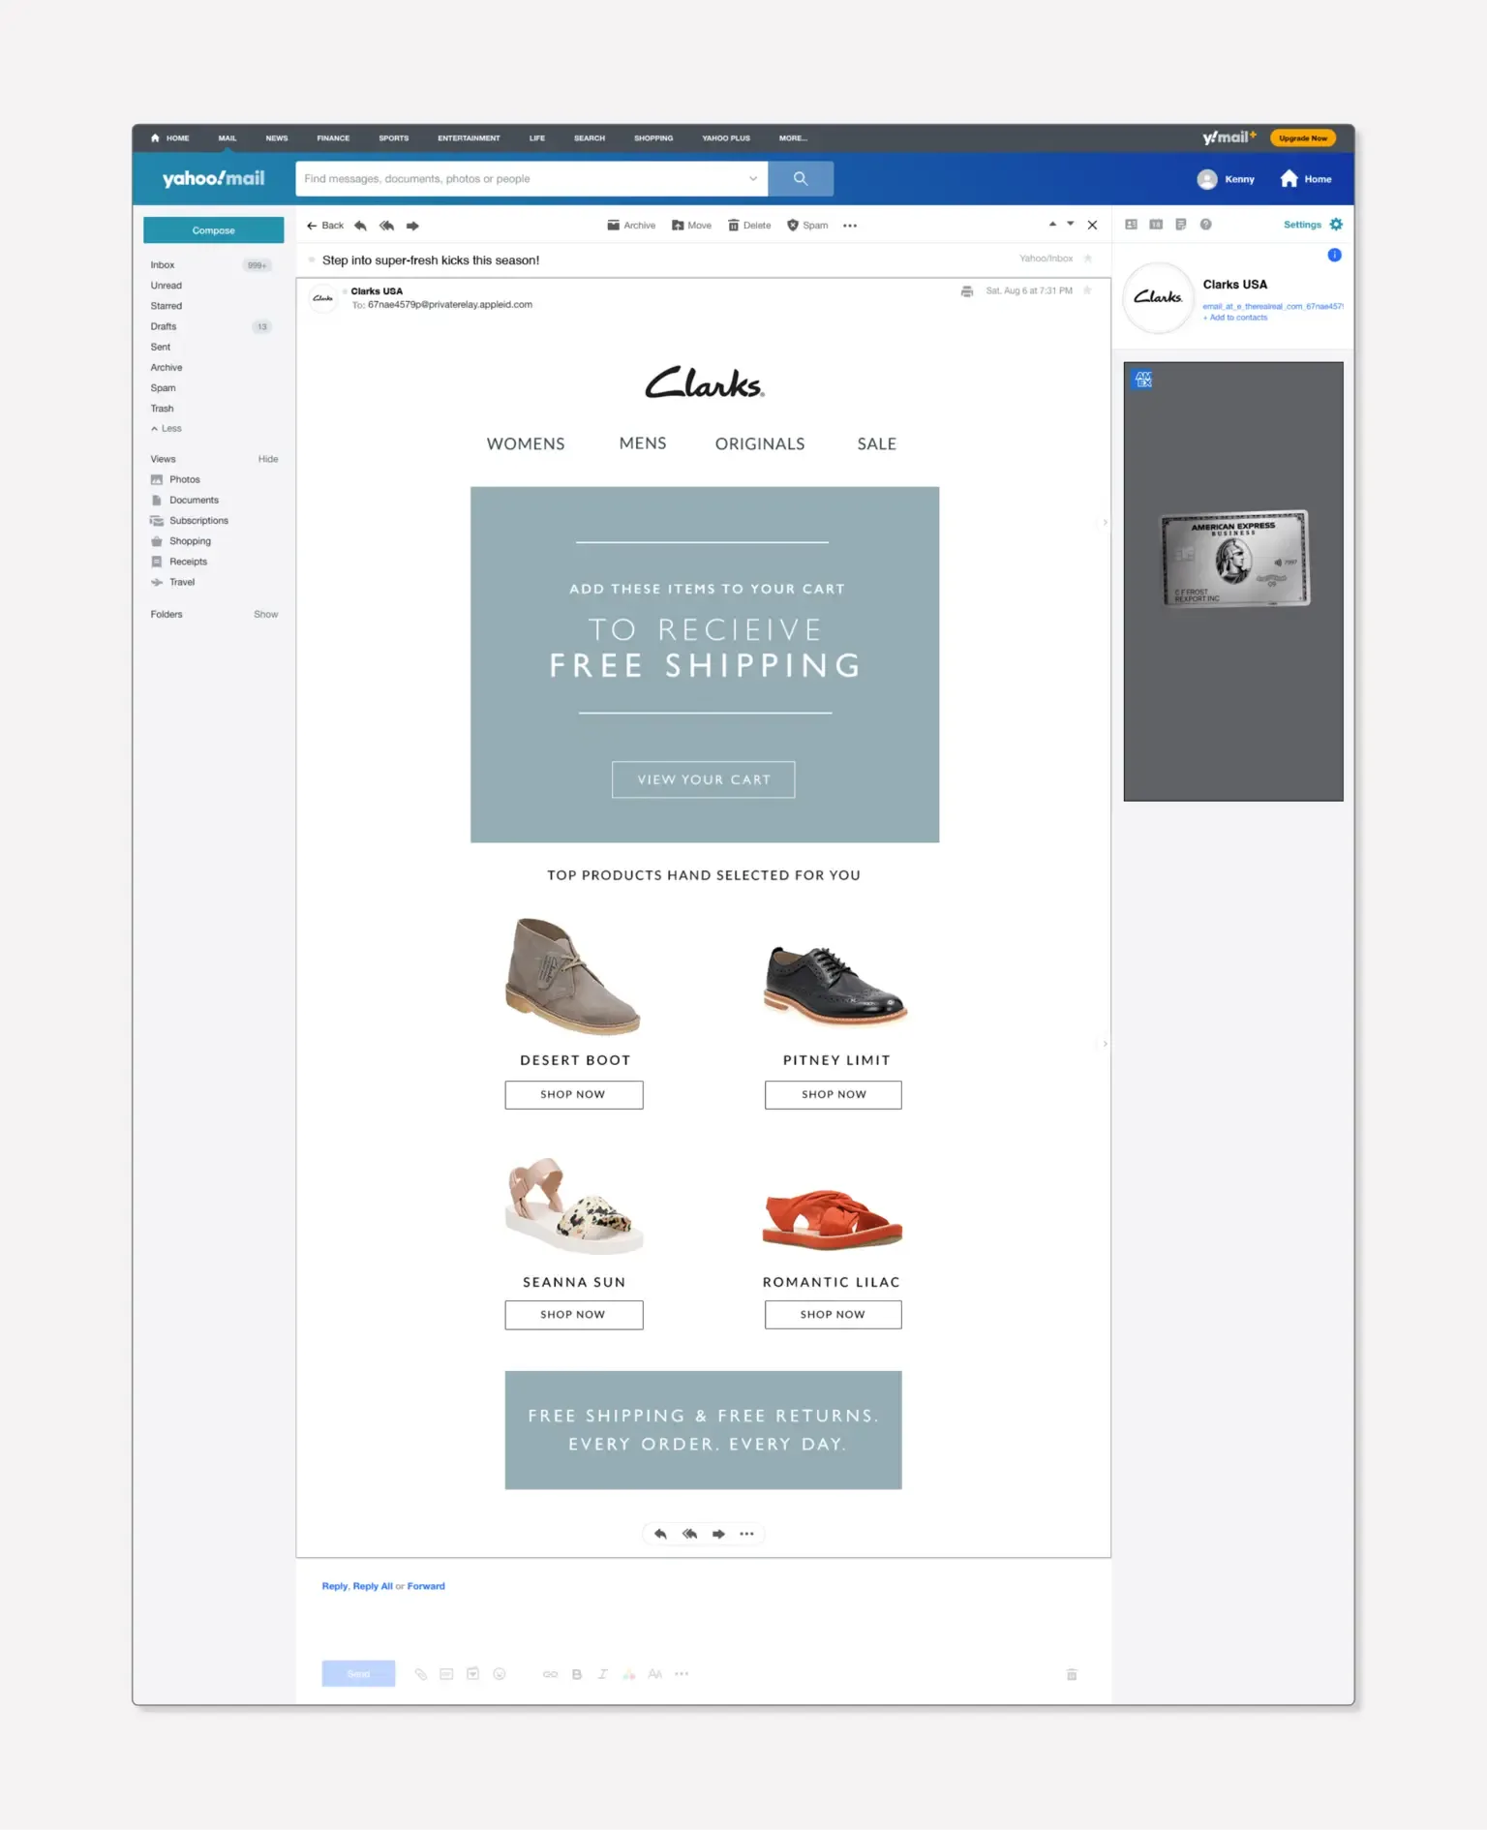
Task: Delete this email
Action: (749, 226)
